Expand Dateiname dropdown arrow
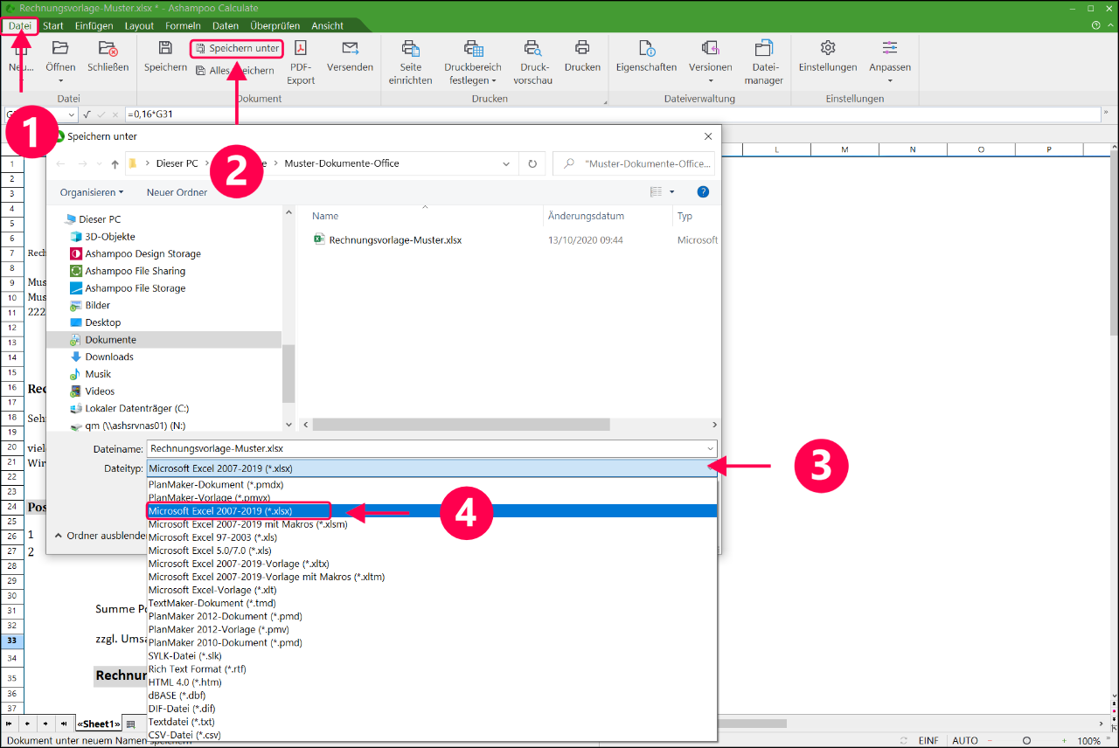This screenshot has height=748, width=1119. click(x=710, y=448)
